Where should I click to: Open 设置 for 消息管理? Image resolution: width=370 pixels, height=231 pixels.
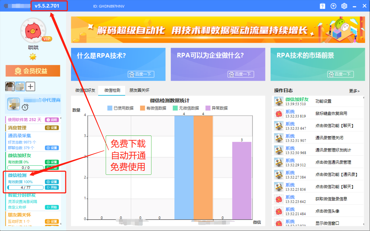52,128
